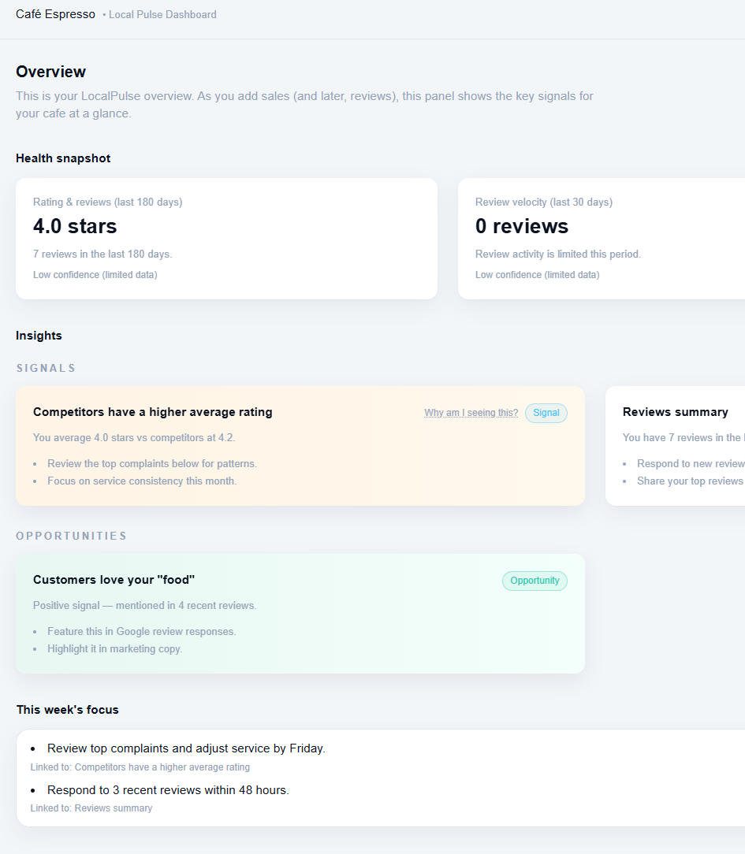
Task: Click the Overview section heading
Action: tap(50, 72)
